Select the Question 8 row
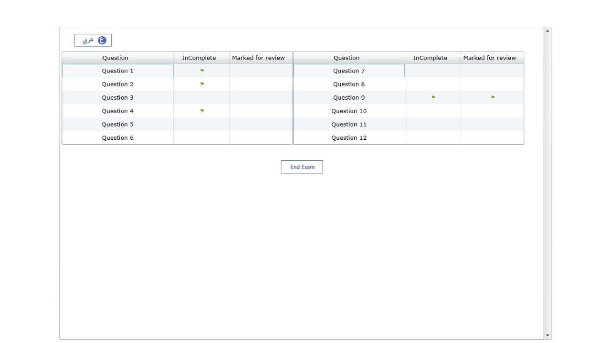 pyautogui.click(x=348, y=83)
